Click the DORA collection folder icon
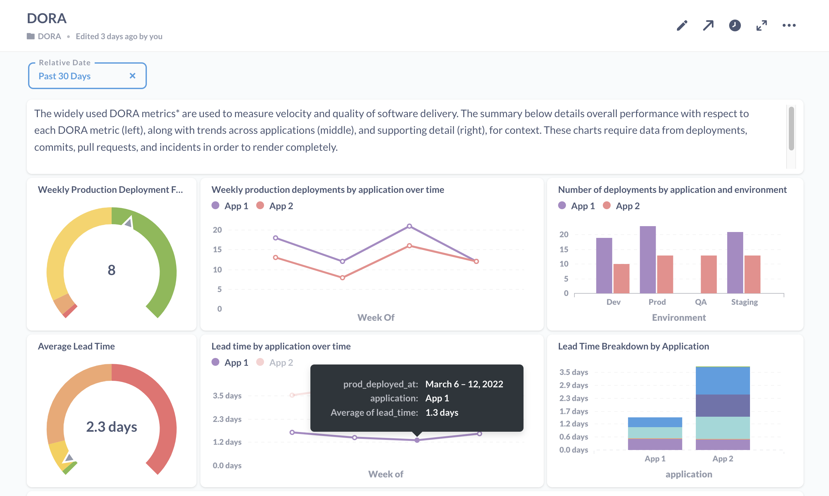Viewport: 829px width, 496px height. 31,36
